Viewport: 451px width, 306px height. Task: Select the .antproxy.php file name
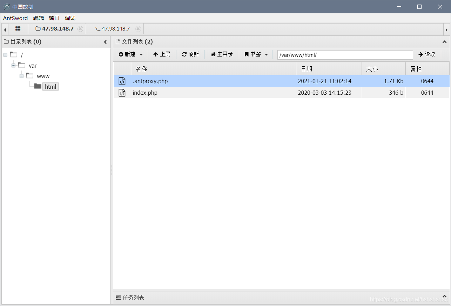click(150, 81)
